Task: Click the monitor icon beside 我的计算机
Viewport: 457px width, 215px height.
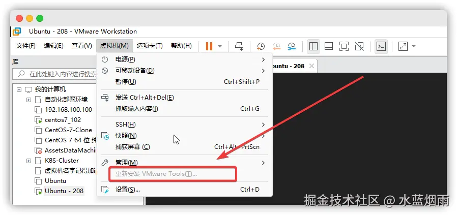Action: pyautogui.click(x=28, y=89)
